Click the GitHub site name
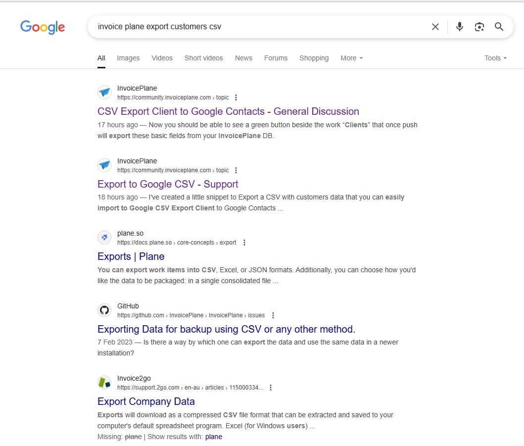The image size is (524, 446). tap(128, 306)
